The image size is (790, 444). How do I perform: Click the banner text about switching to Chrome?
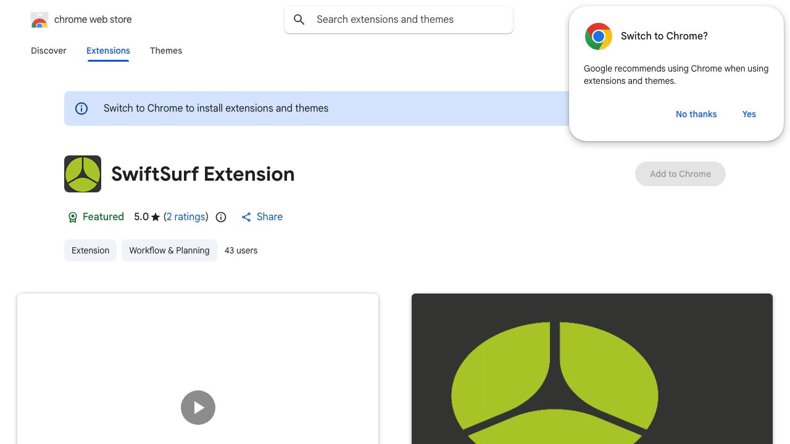(x=216, y=109)
